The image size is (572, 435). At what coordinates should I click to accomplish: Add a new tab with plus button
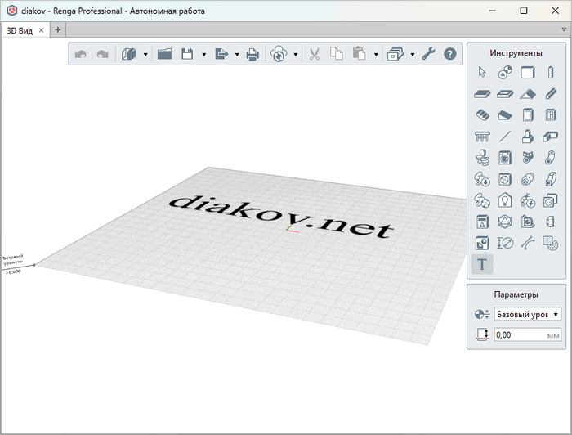click(57, 29)
